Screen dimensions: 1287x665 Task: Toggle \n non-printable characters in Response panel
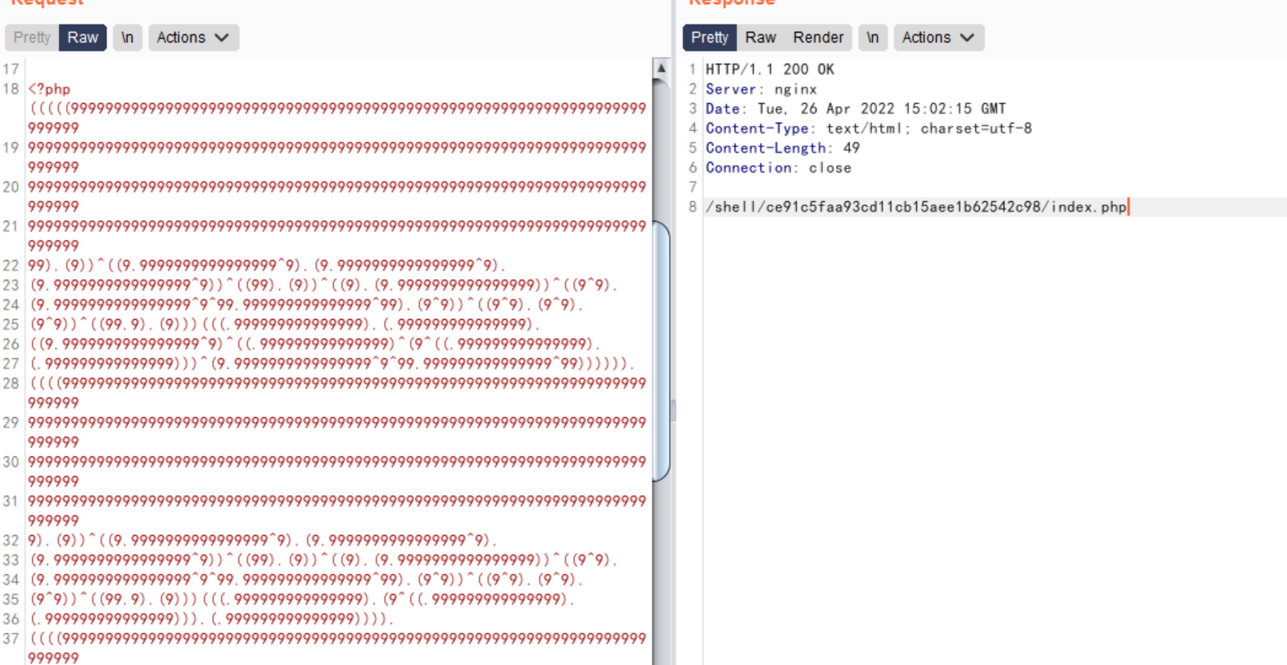(873, 38)
